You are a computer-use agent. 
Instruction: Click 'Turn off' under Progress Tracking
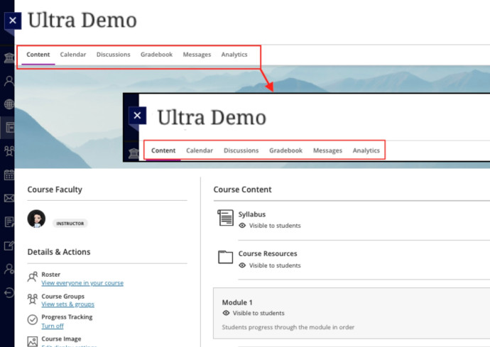pos(53,326)
